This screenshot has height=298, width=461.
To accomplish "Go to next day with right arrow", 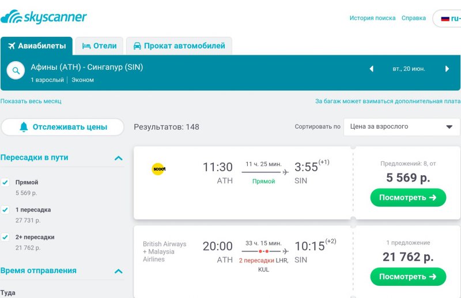I will tap(447, 69).
